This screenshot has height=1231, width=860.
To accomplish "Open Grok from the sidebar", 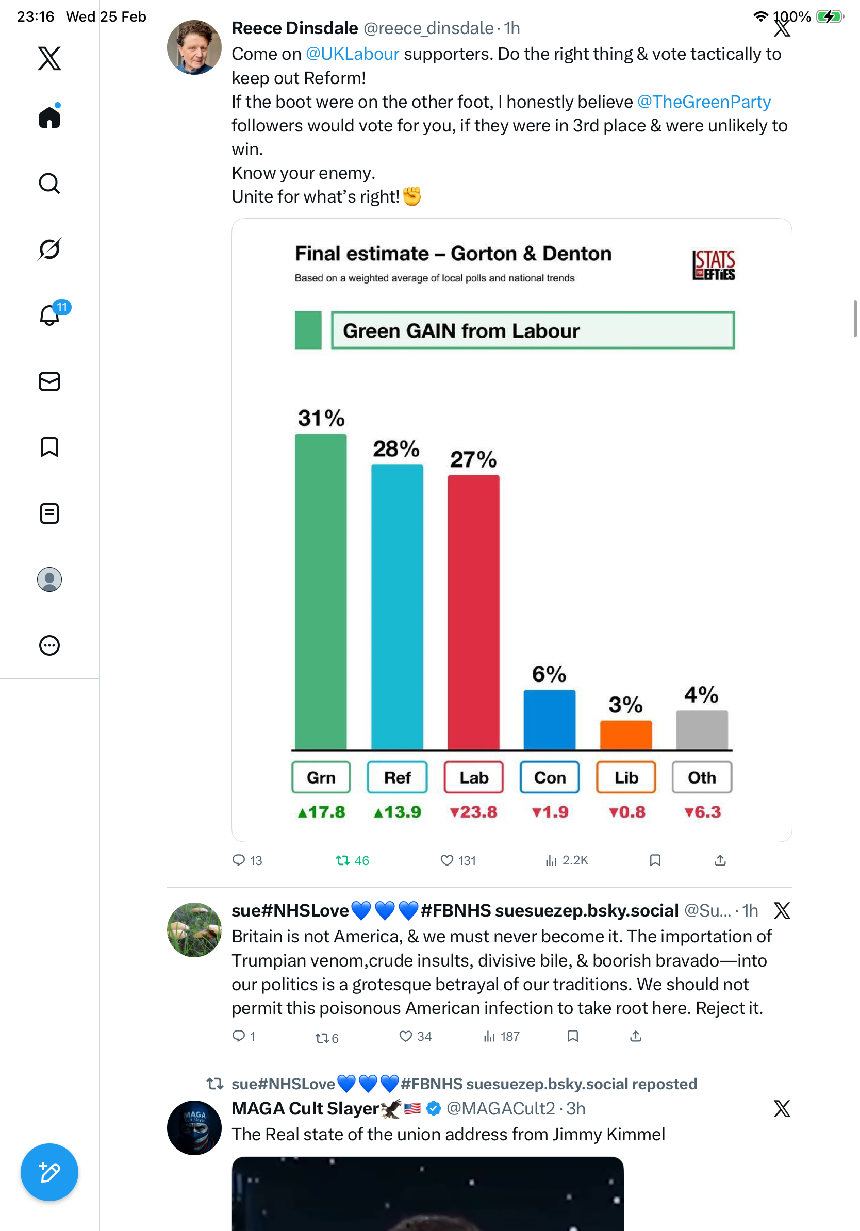I will click(x=49, y=249).
